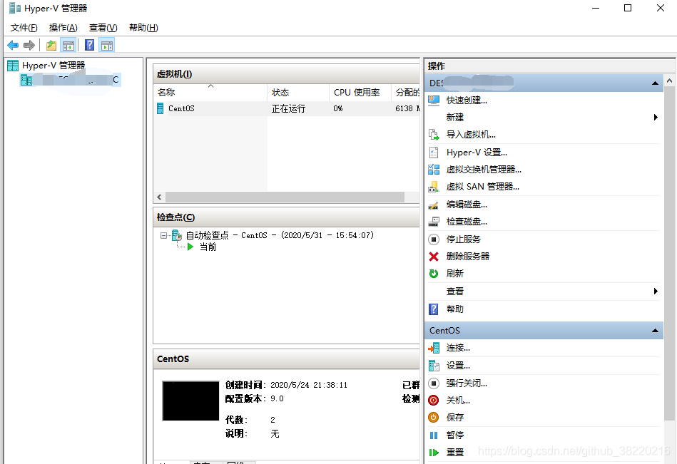Viewport: 677px width, 464px height.
Task: Open the 帮助(H) menu
Action: [143, 28]
